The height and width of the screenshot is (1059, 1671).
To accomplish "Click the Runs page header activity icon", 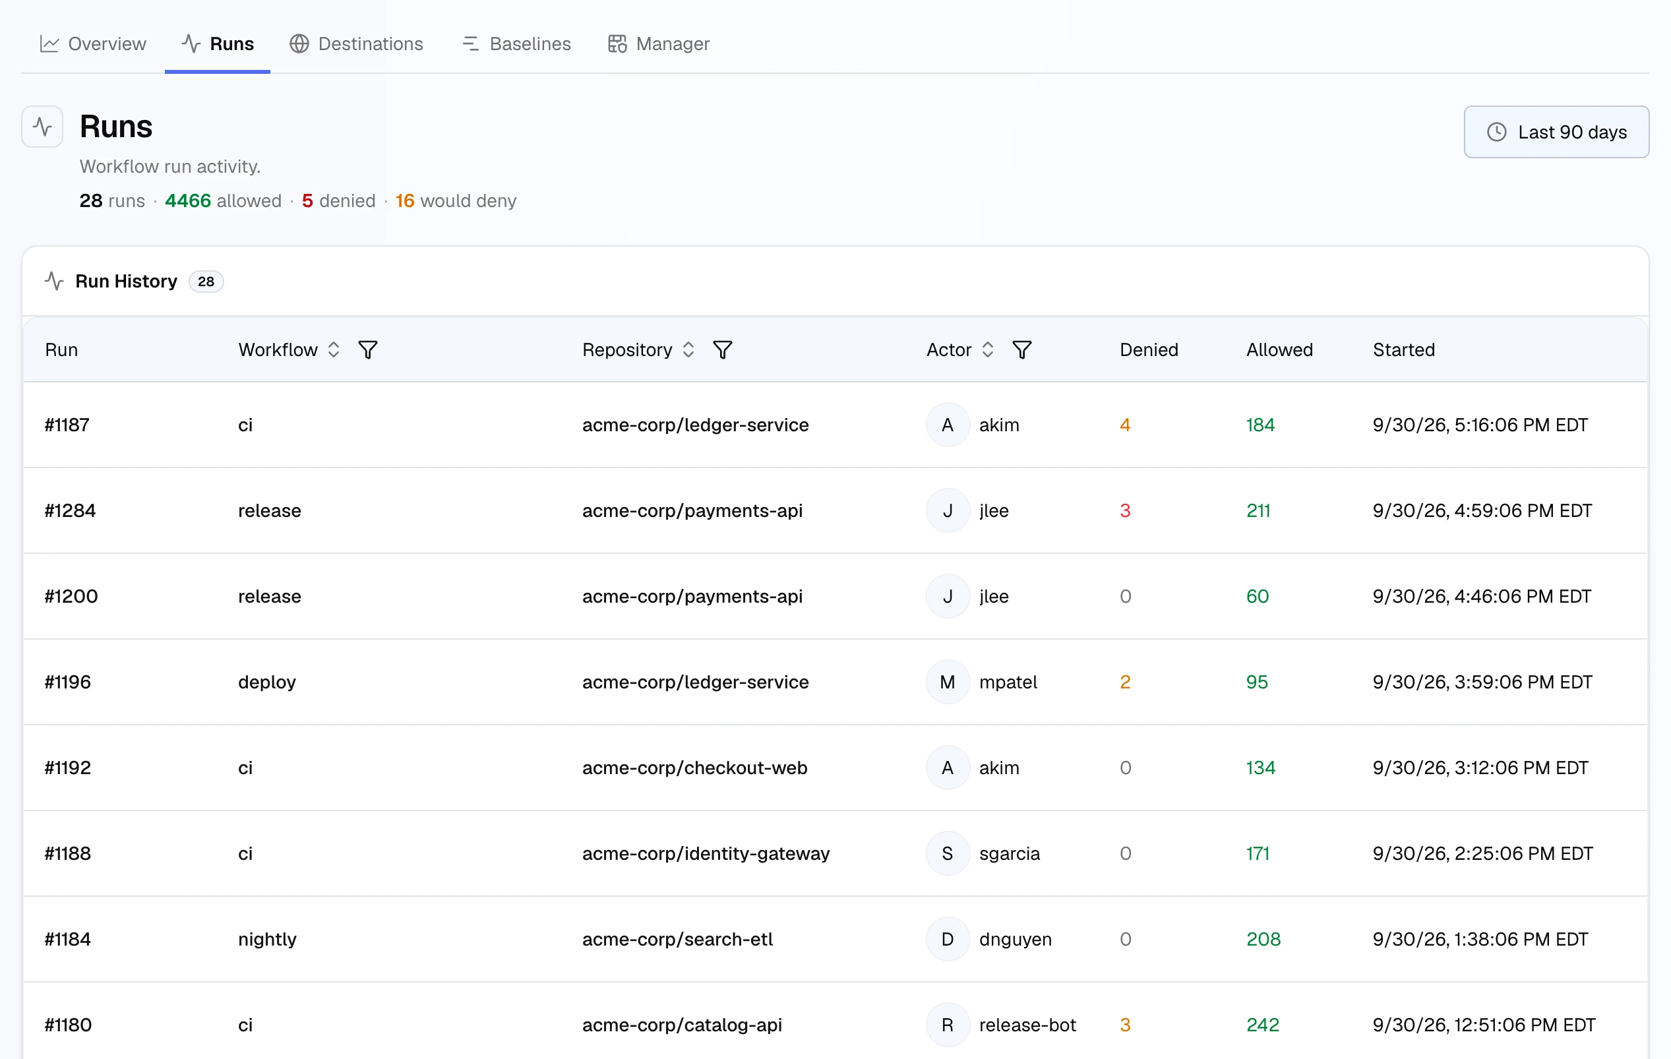I will pyautogui.click(x=42, y=127).
